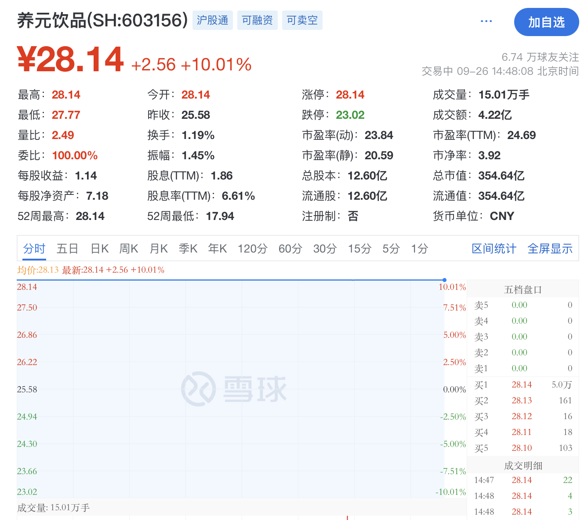Viewport: 588px width, 520px height.
Task: Open the three-dot more options menu
Action: [486, 21]
